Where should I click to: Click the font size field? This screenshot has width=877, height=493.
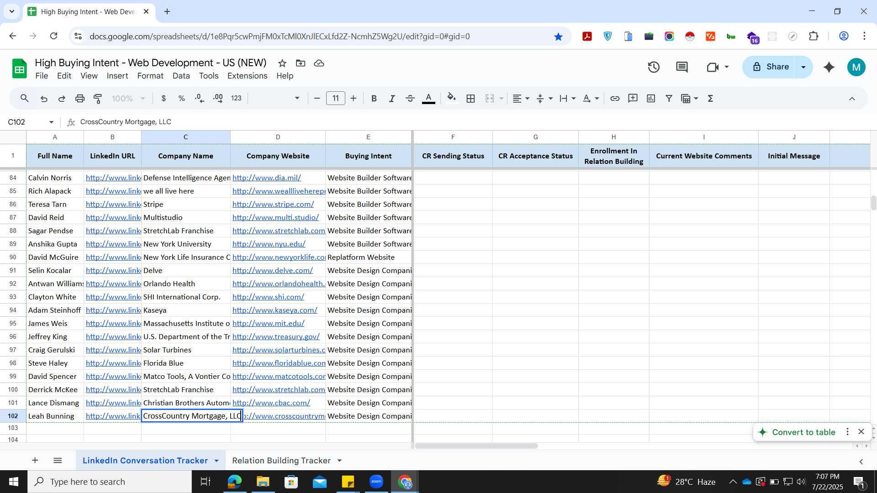coord(336,98)
